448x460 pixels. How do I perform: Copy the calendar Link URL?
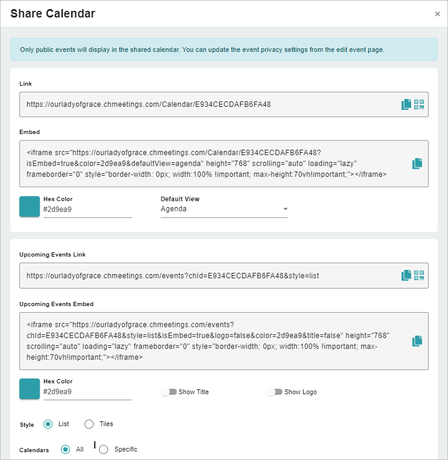tap(406, 104)
